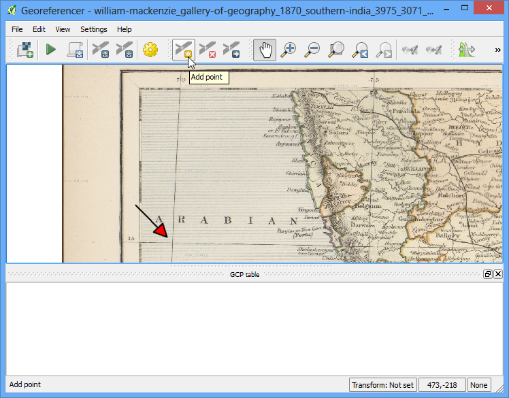Maximize the Georeferencer window
Image resolution: width=509 pixels, height=398 pixels.
465,8
